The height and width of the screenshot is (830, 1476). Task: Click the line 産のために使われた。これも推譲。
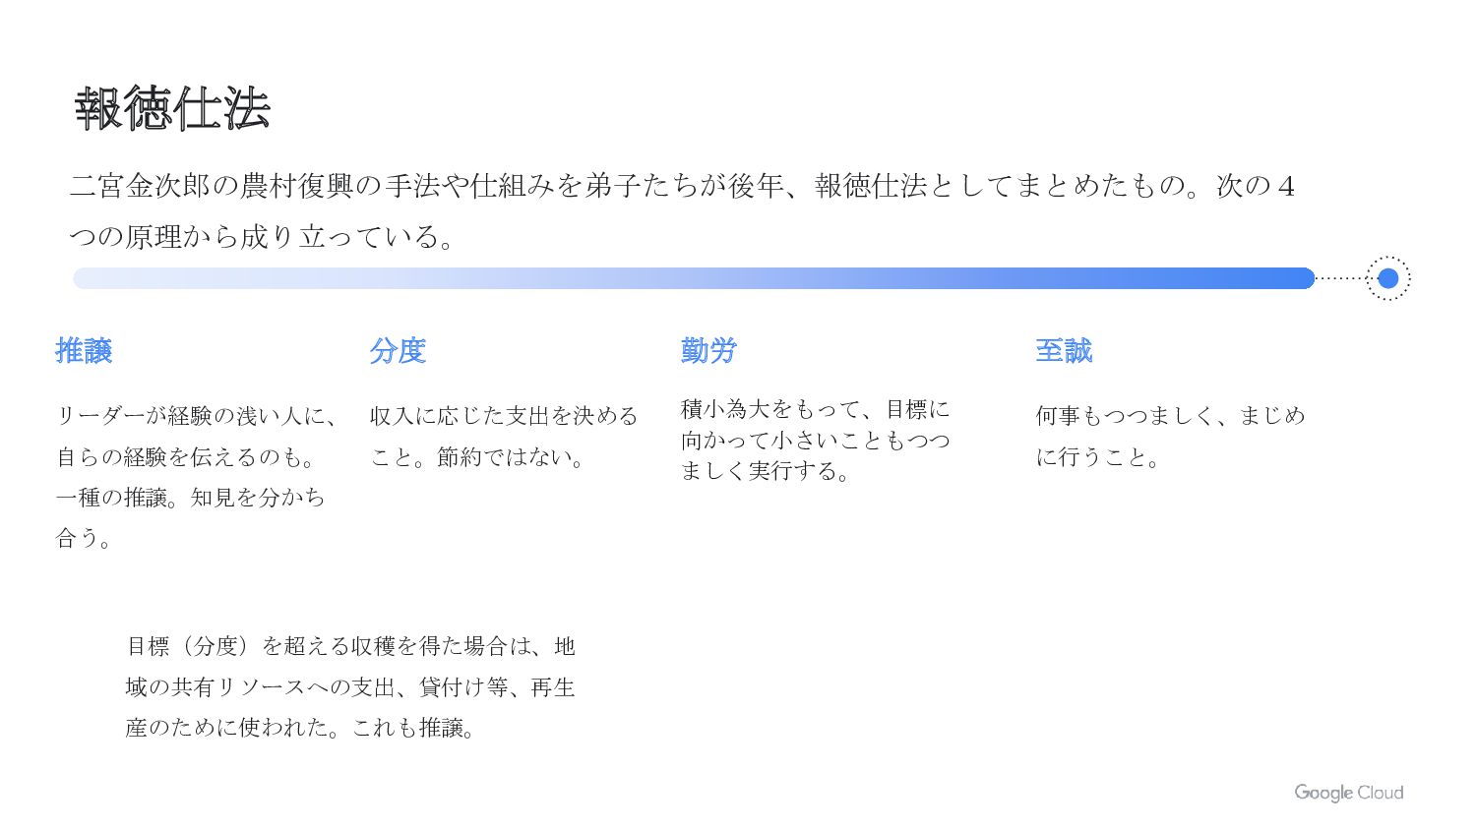(x=301, y=728)
